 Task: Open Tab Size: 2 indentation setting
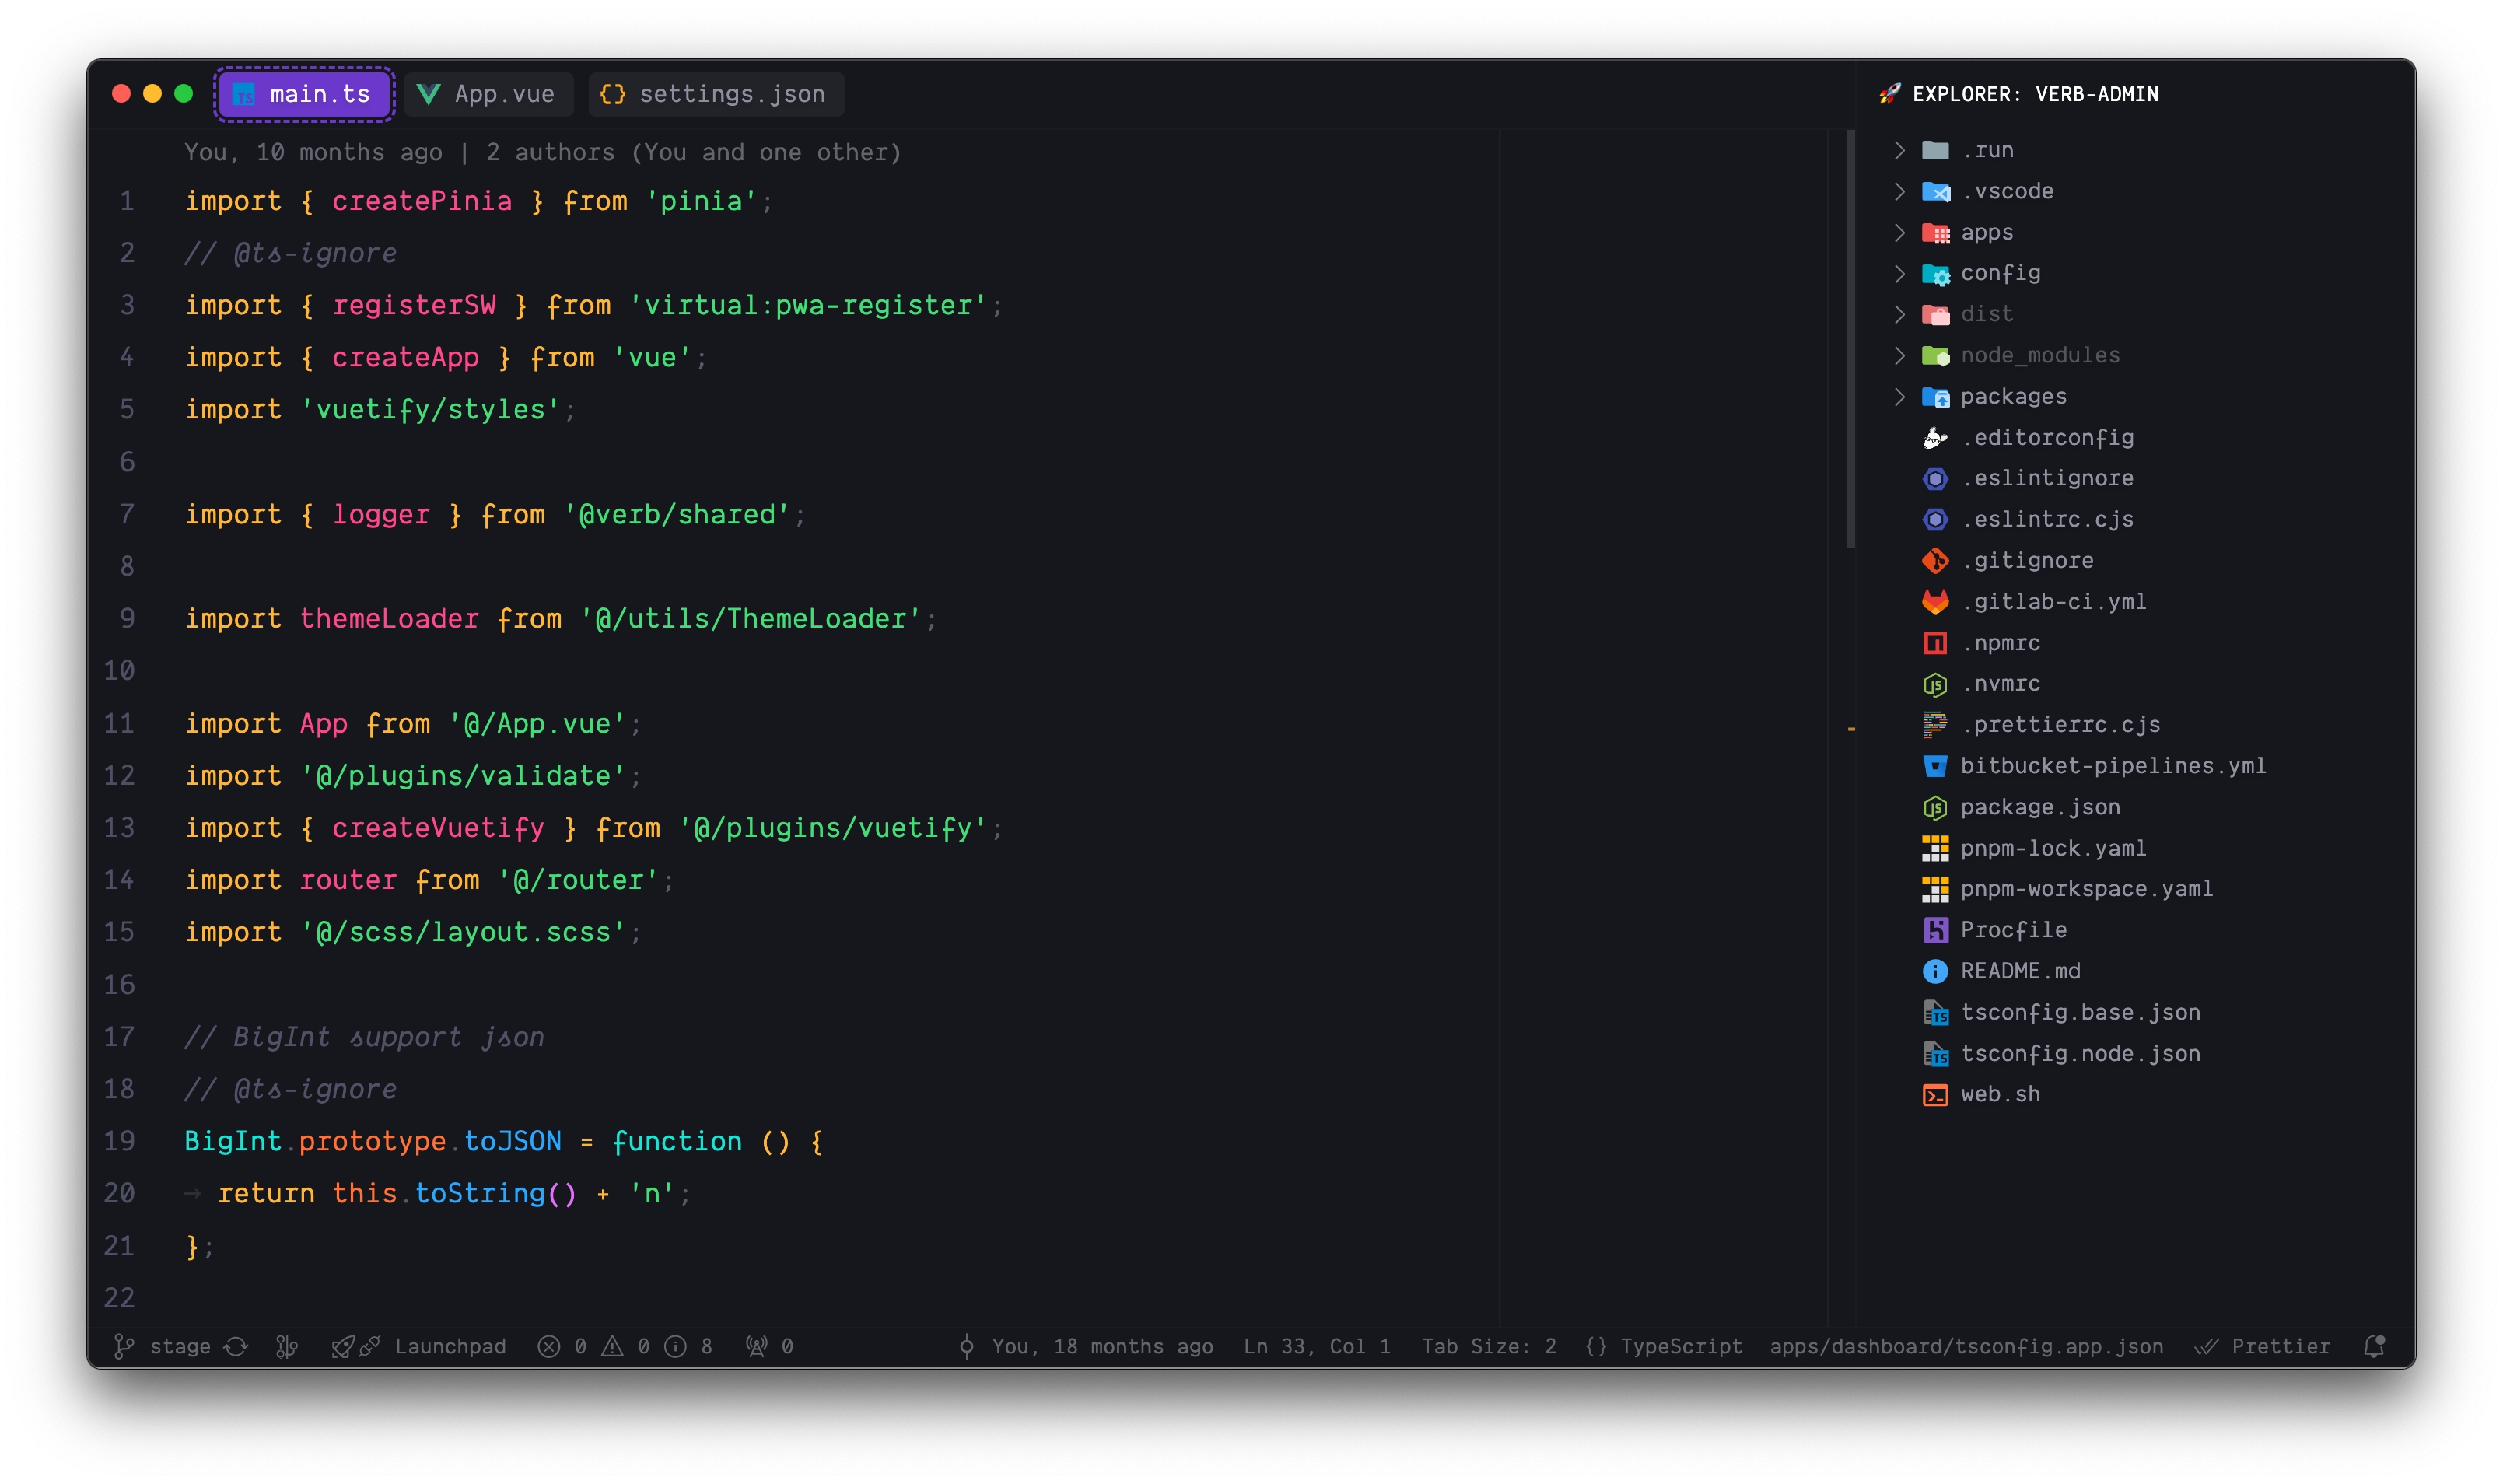pos(1488,1346)
